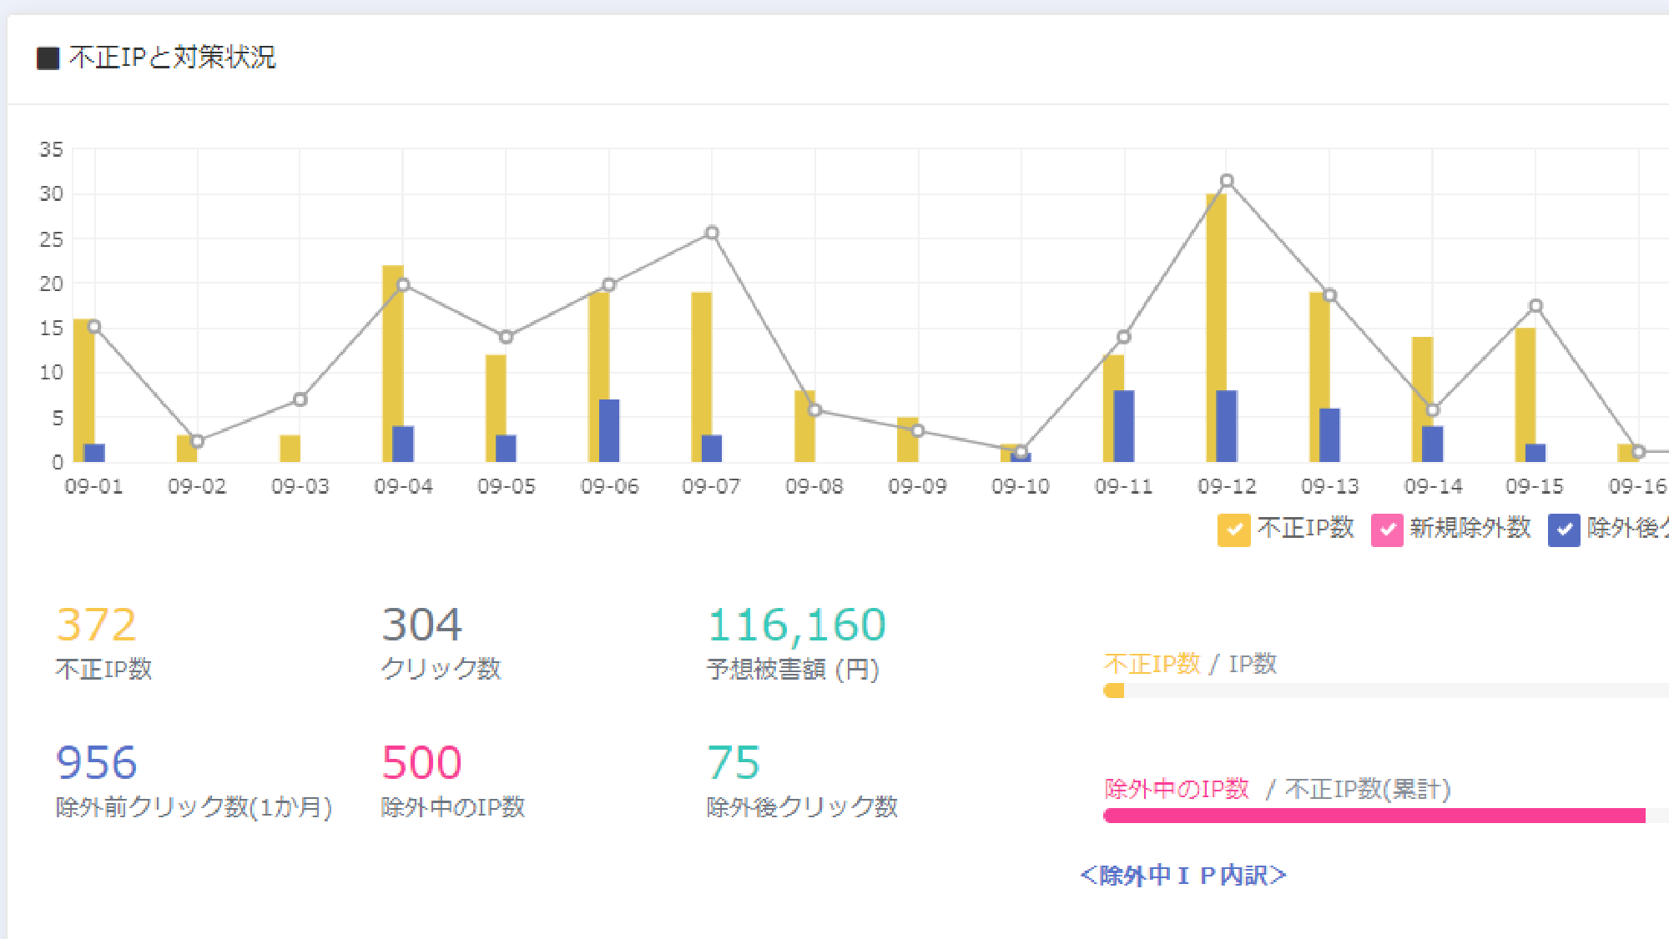Toggle the blue 除外後 legend checkbox

tap(1564, 530)
